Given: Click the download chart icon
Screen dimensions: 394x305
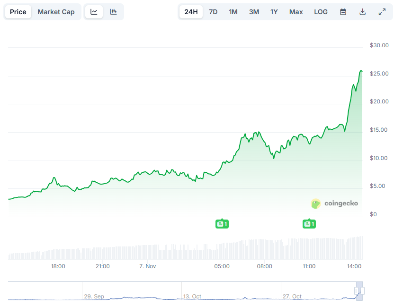Looking at the screenshot, I should click(x=363, y=12).
